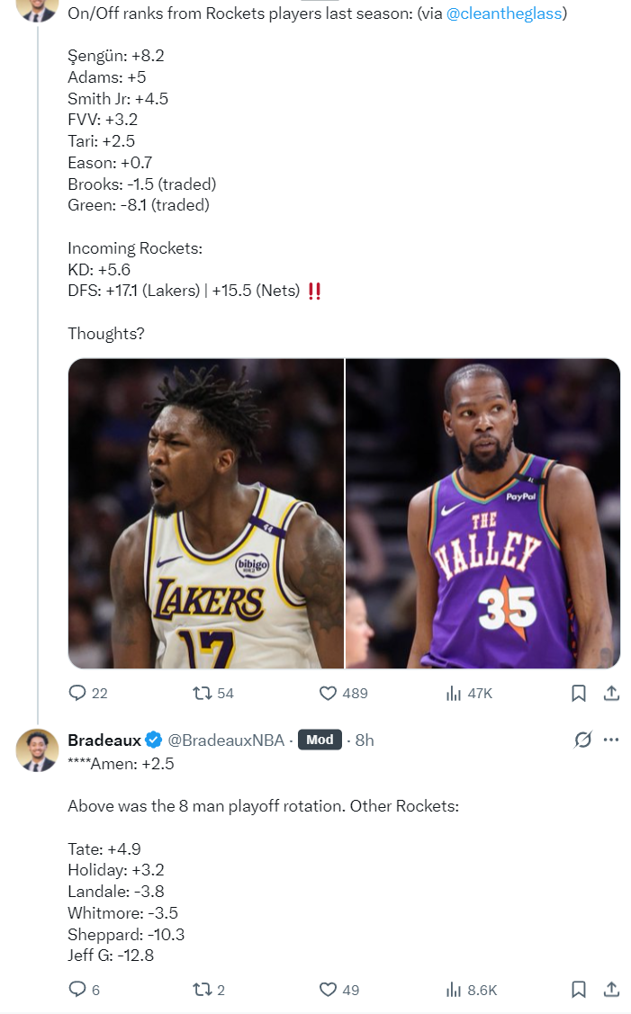This screenshot has width=631, height=1014.
Task: Bookmark the On/Off ranks tweet
Action: (x=579, y=693)
